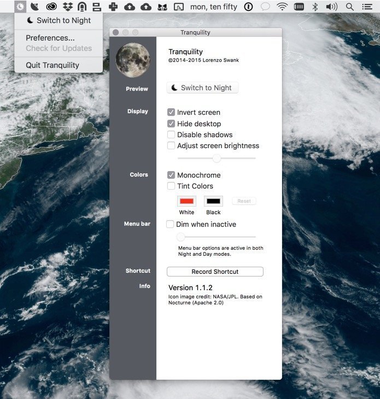
Task: Open the Wi-Fi status menu
Action: [x=282, y=7]
